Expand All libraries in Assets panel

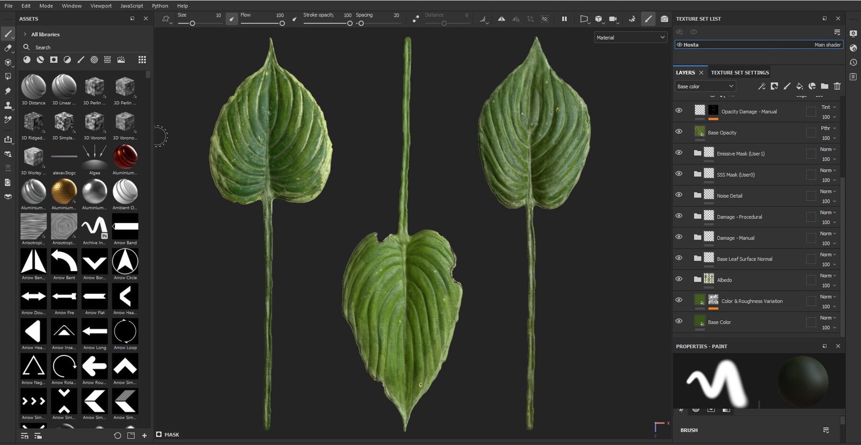(24, 34)
